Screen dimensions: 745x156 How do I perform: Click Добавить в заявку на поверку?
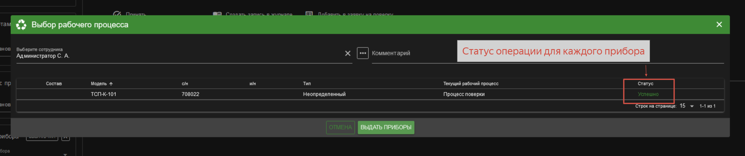click(x=350, y=14)
